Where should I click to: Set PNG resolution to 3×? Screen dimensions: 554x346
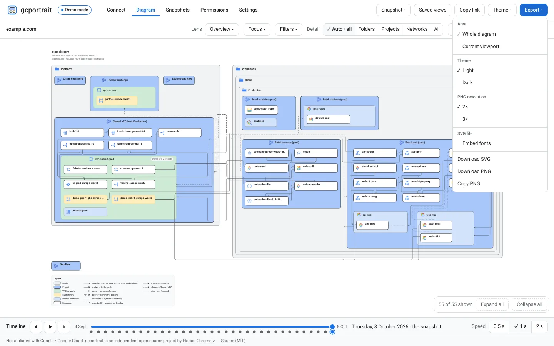pyautogui.click(x=500, y=119)
